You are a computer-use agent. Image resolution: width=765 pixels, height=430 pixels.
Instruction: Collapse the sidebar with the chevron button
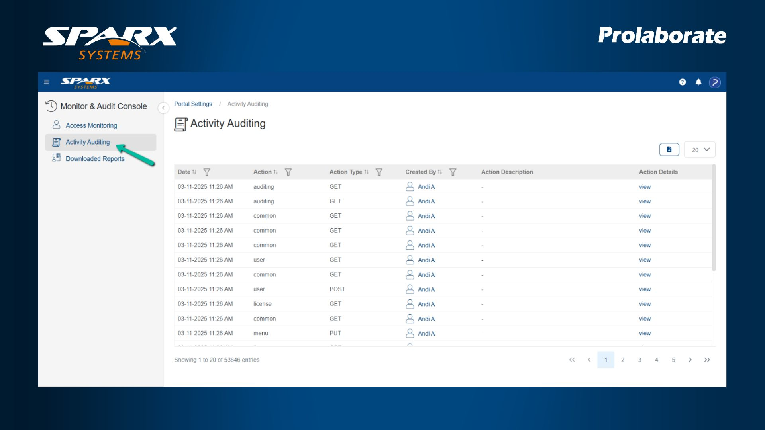coord(163,108)
